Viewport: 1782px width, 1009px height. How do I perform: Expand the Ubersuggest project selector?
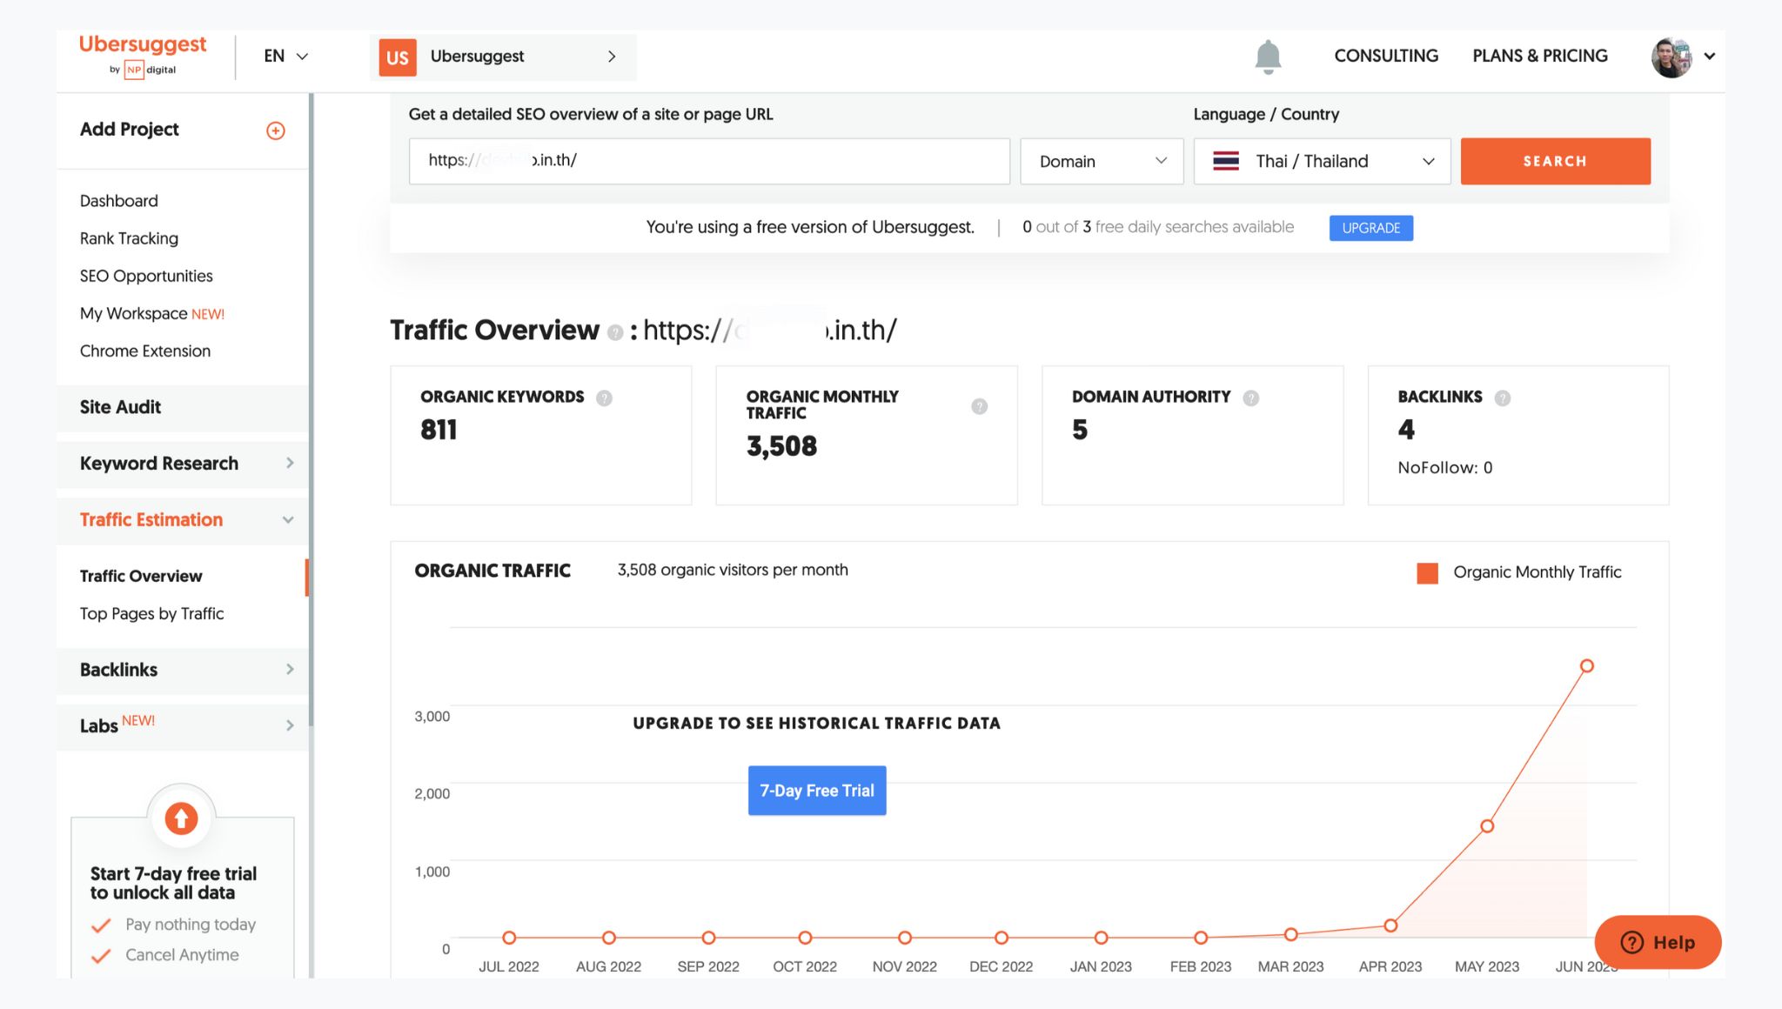tap(503, 57)
